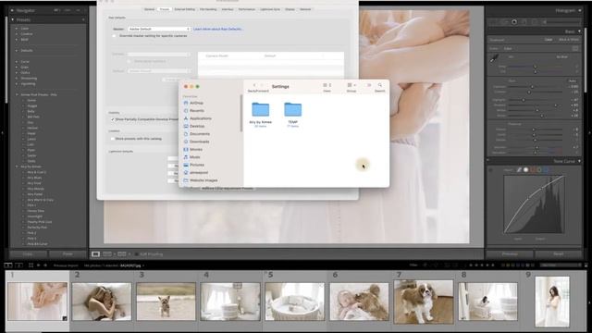Screen dimensions: 592x333
Task: Go back with the filmstrip left arrow
Action: [x=39, y=265]
